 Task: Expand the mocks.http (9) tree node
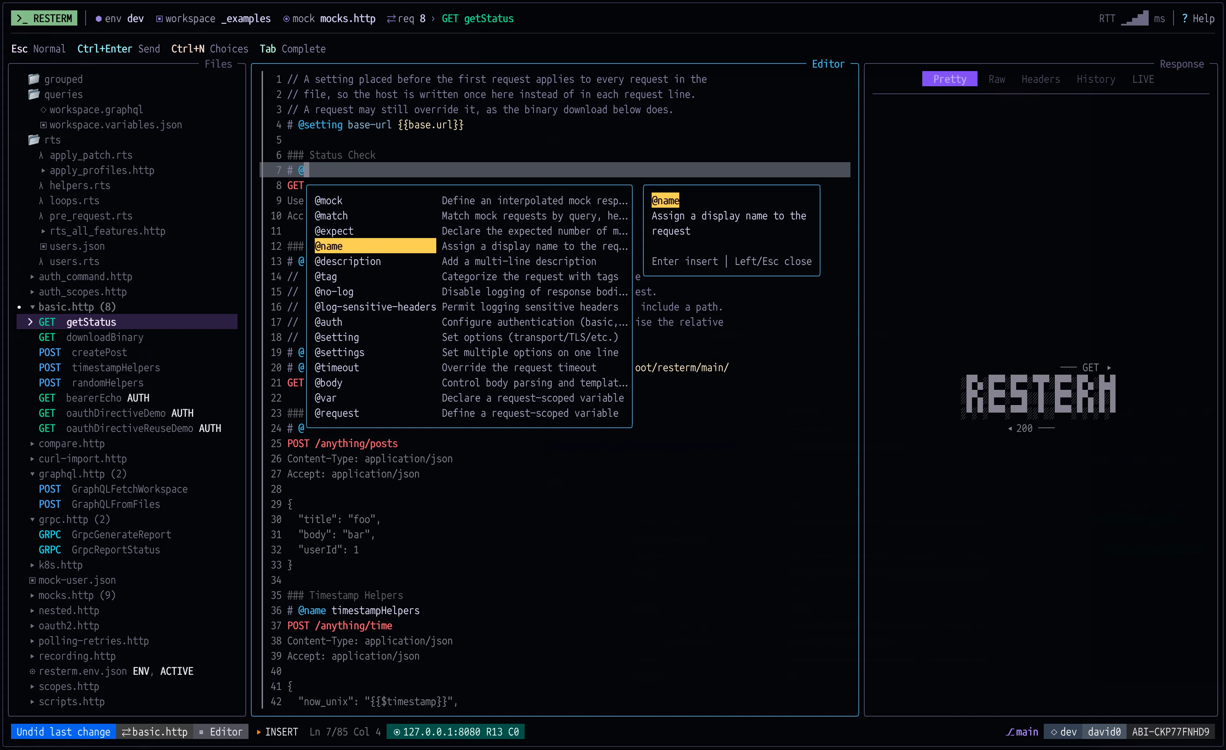[32, 595]
